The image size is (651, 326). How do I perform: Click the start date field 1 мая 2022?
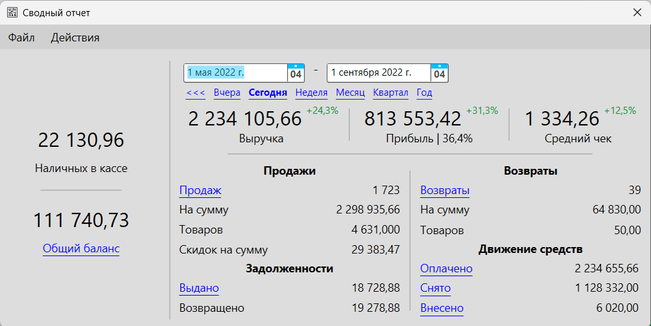pyautogui.click(x=235, y=73)
